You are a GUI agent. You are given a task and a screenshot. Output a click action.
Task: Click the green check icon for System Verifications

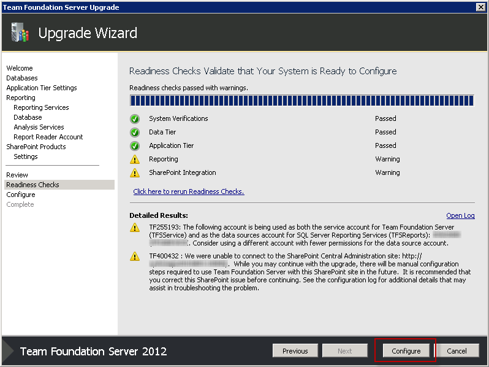(x=135, y=118)
